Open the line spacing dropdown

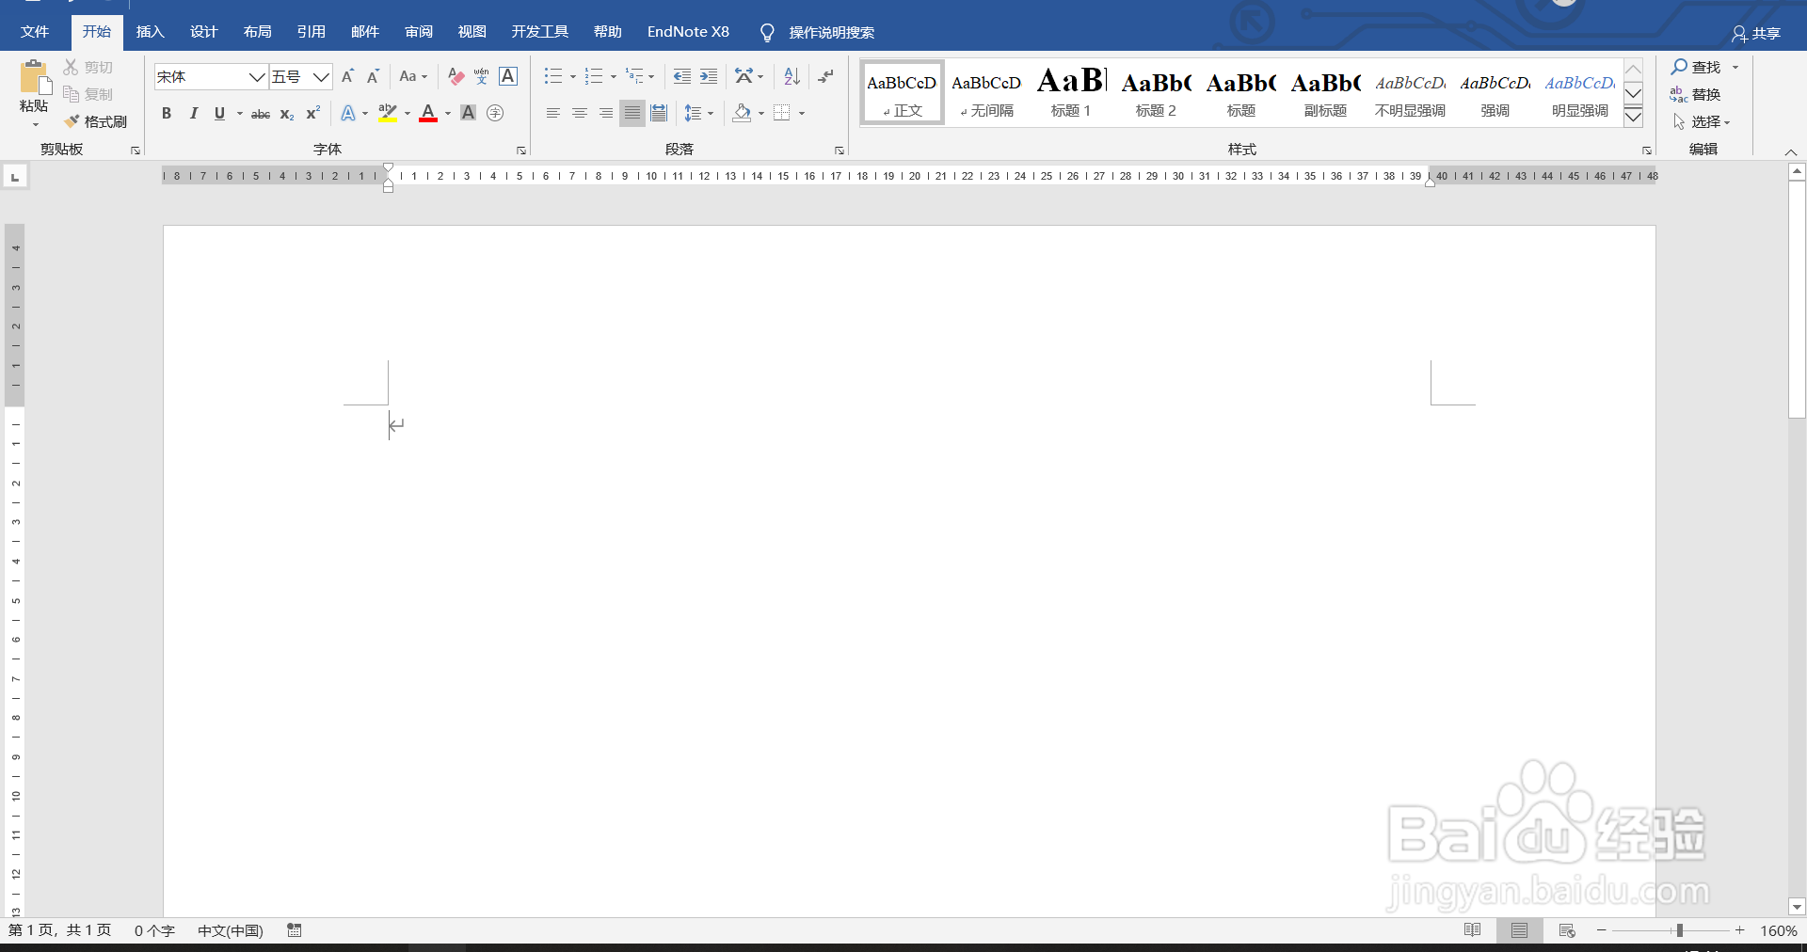pyautogui.click(x=698, y=113)
